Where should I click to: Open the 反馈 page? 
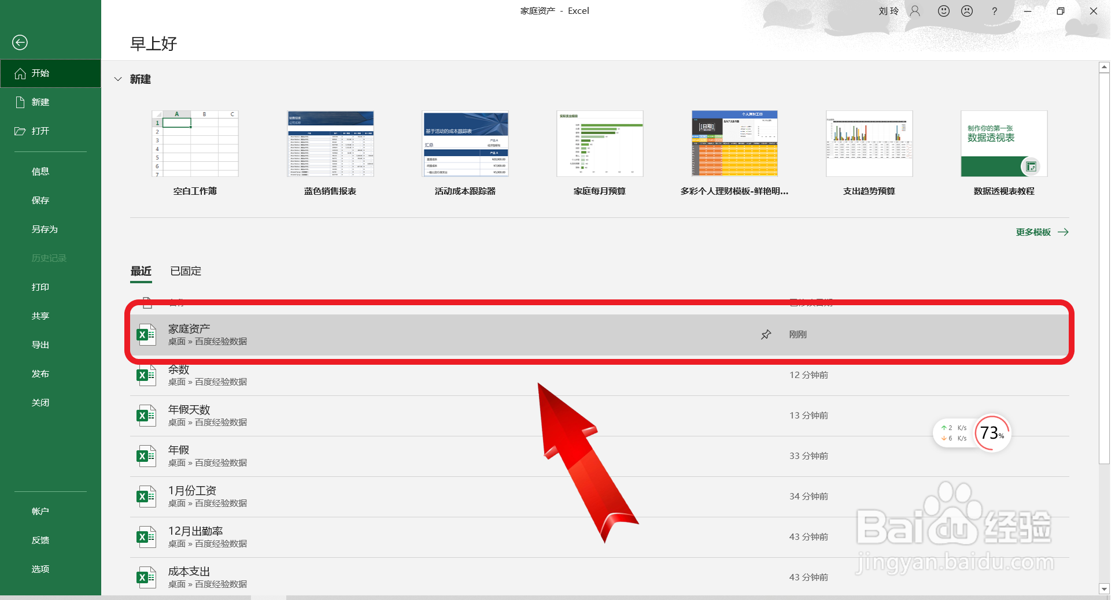click(50, 540)
